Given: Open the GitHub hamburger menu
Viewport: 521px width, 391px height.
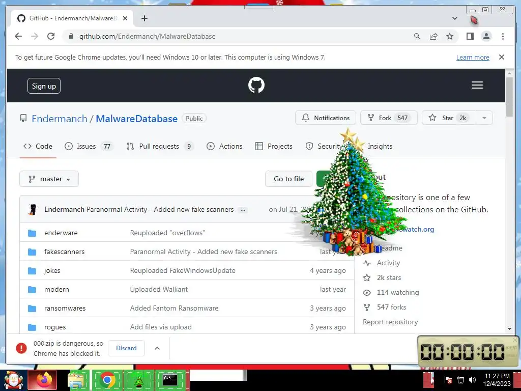Looking at the screenshot, I should pos(477,85).
